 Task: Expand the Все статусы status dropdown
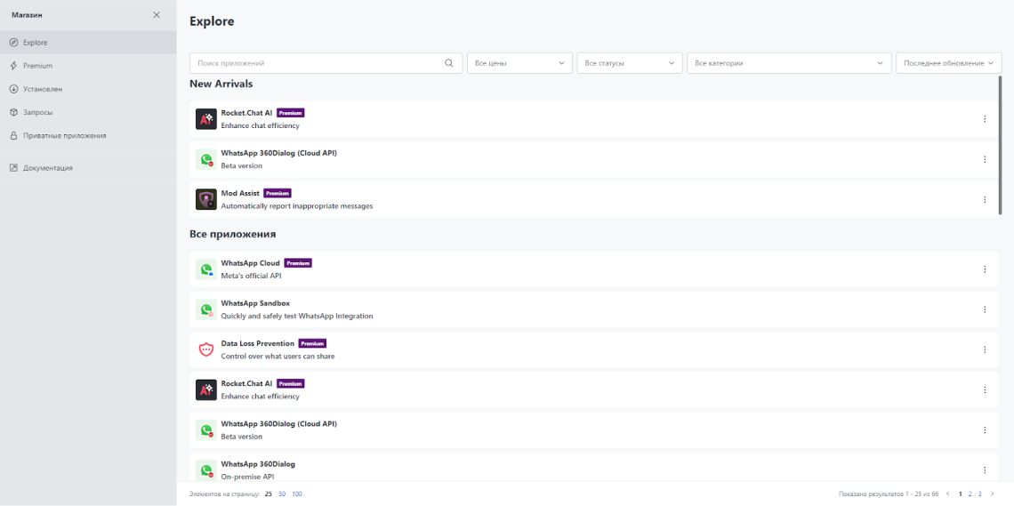coord(630,63)
